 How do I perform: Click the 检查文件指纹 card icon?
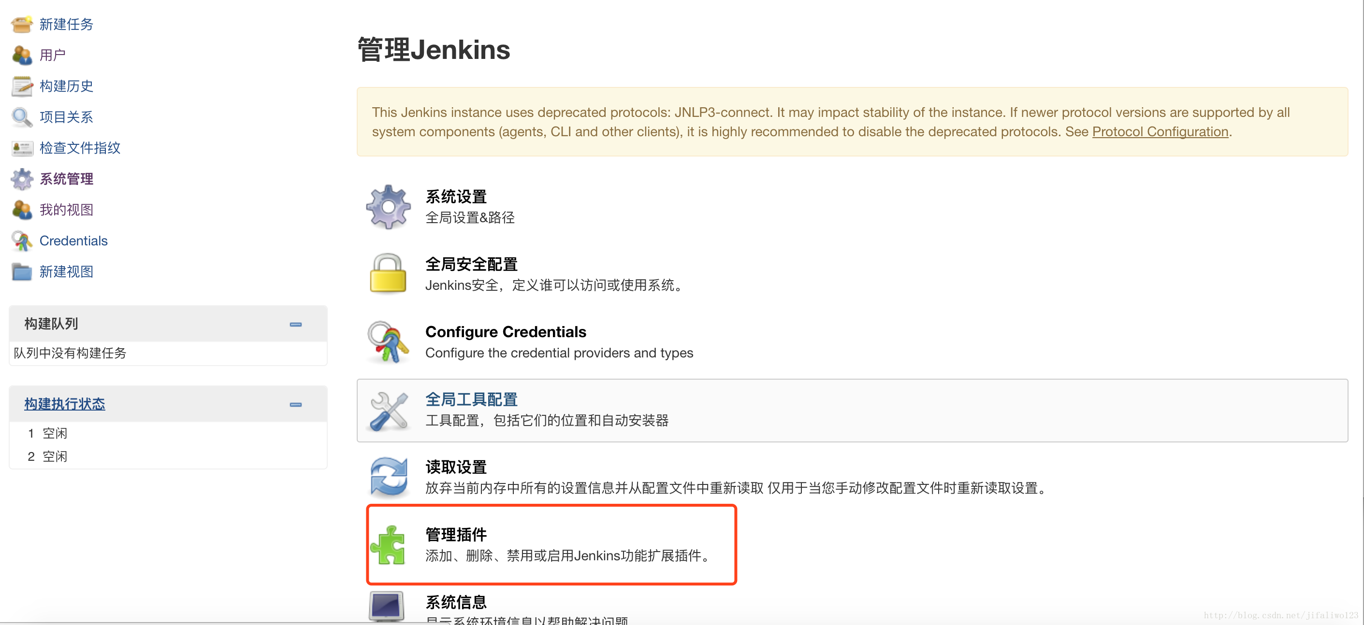point(22,148)
